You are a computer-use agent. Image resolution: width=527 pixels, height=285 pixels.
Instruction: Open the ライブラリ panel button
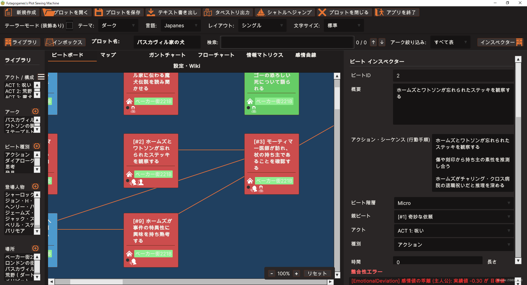tap(22, 42)
